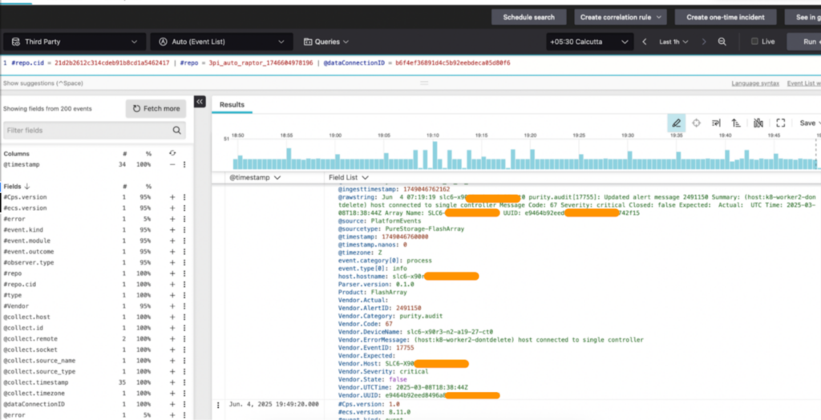Add #Vendor field as column

pos(172,306)
